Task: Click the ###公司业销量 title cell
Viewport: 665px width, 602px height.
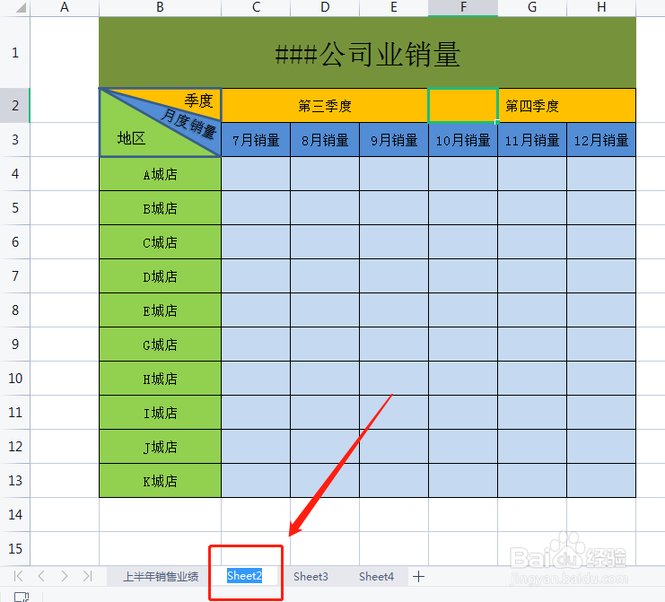Action: coord(367,53)
